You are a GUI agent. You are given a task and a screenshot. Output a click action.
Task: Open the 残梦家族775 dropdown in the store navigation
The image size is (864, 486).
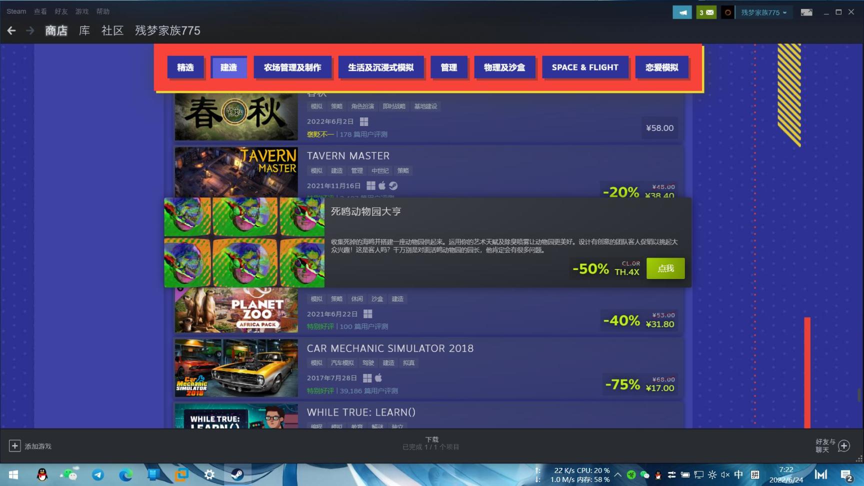(x=167, y=30)
